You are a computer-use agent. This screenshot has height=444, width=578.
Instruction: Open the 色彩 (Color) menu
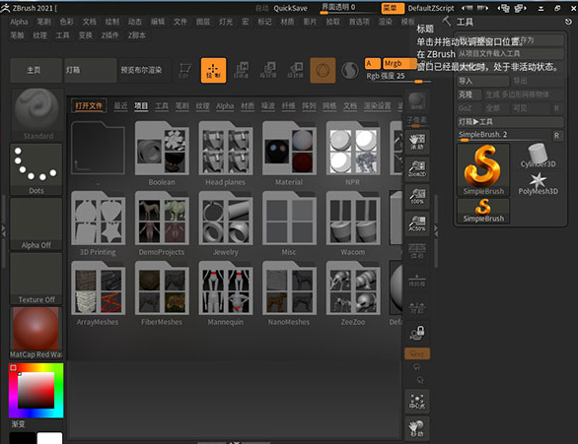[x=66, y=22]
